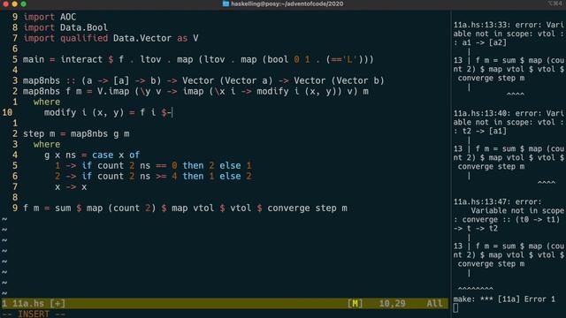This screenshot has height=318, width=566.
Task: Click 'case x of' expression
Action: [116, 155]
